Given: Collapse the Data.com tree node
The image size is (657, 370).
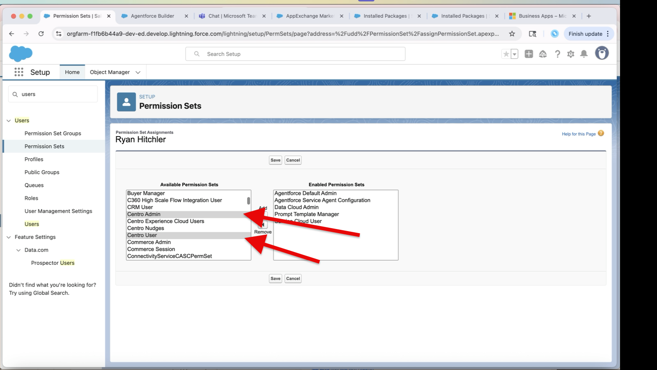Looking at the screenshot, I should tap(18, 250).
